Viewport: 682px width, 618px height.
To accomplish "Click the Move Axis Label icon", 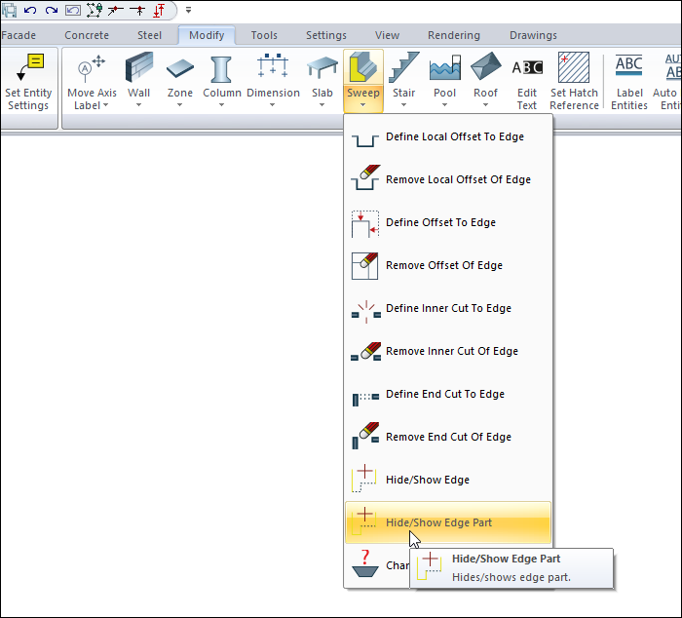I will (92, 69).
